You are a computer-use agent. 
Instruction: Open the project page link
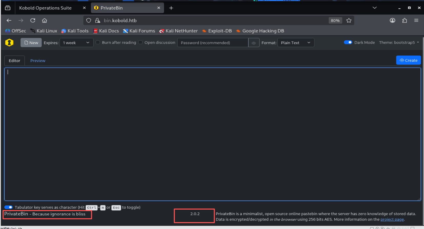coord(392,219)
